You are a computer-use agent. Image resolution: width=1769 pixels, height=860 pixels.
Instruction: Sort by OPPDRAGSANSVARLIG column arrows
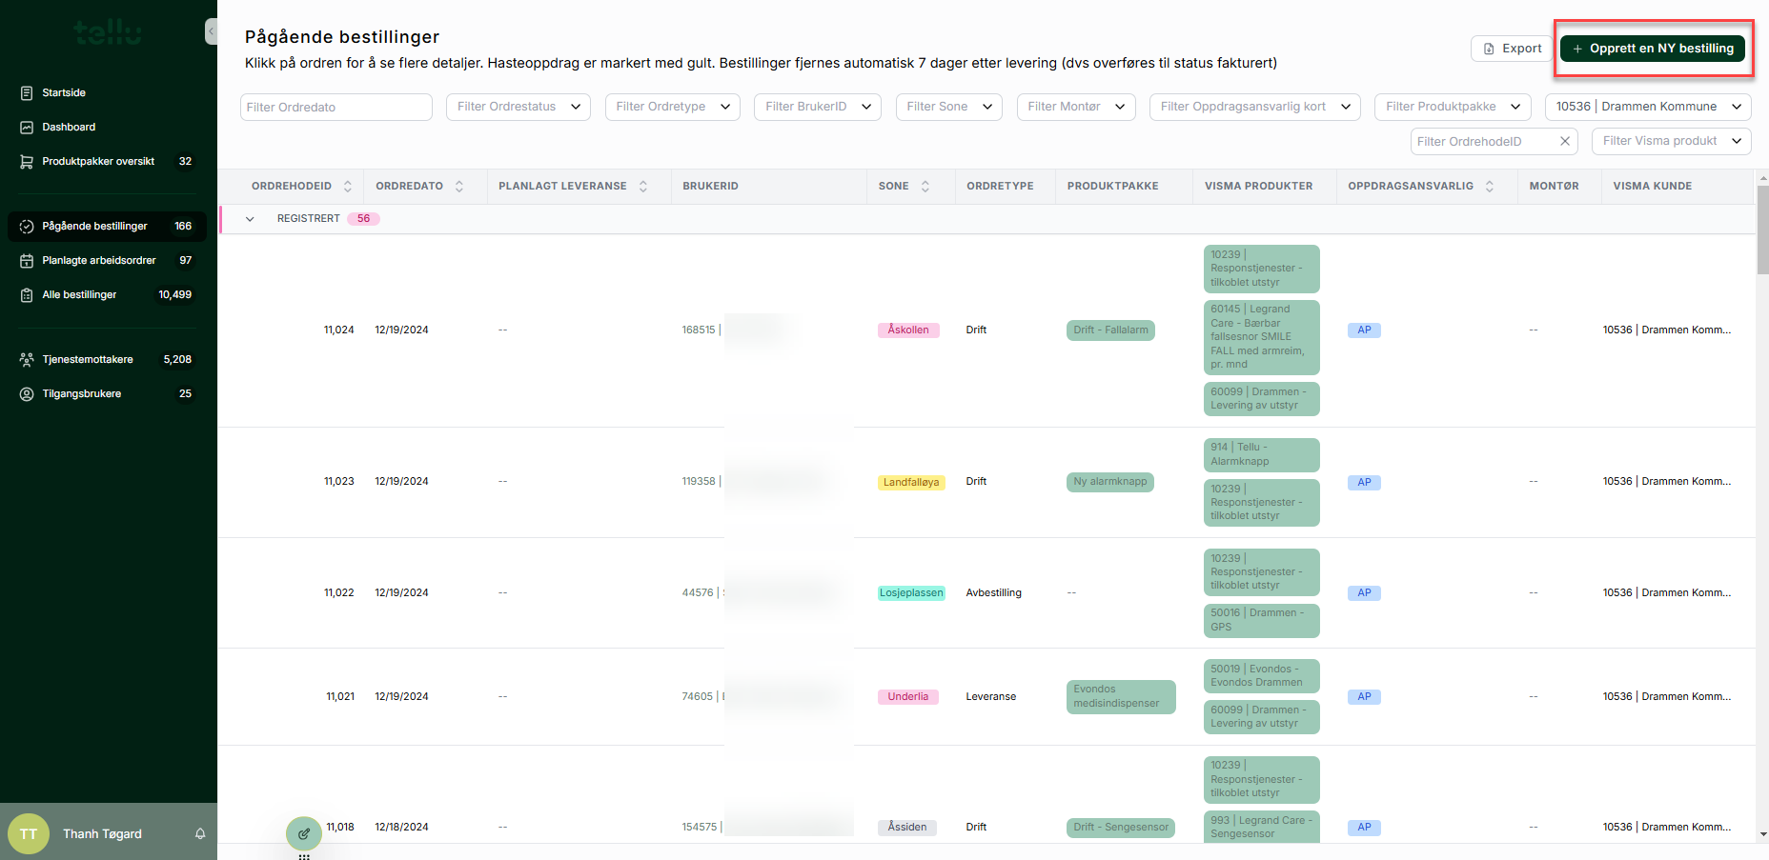[x=1490, y=187]
